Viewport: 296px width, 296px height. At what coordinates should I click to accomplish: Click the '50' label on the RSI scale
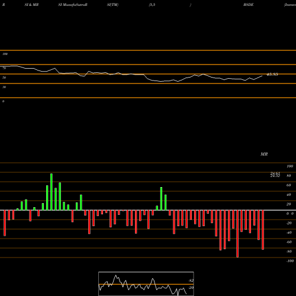pyautogui.click(x=4, y=78)
